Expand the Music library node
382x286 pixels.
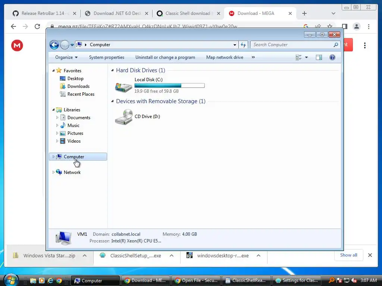57,125
